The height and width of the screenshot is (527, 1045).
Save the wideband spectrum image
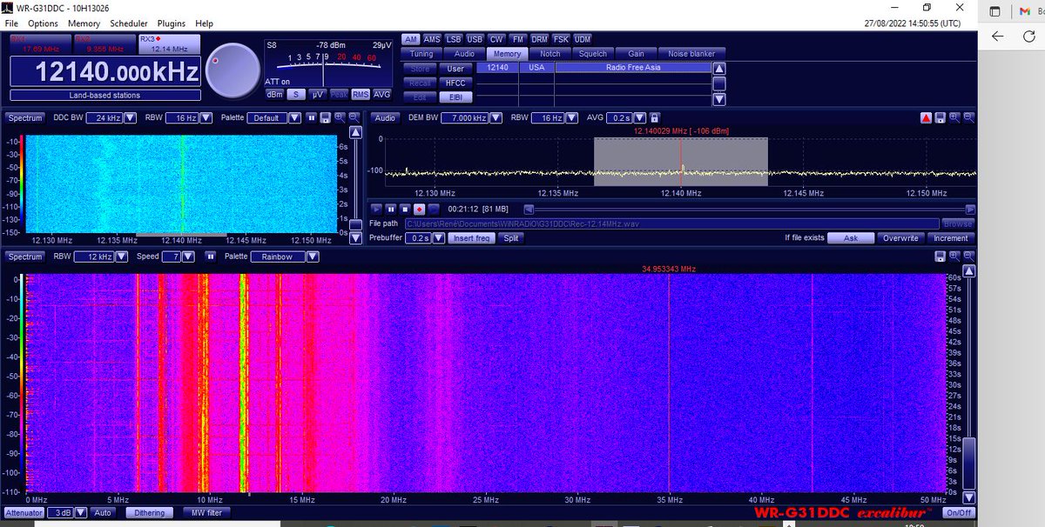point(940,257)
